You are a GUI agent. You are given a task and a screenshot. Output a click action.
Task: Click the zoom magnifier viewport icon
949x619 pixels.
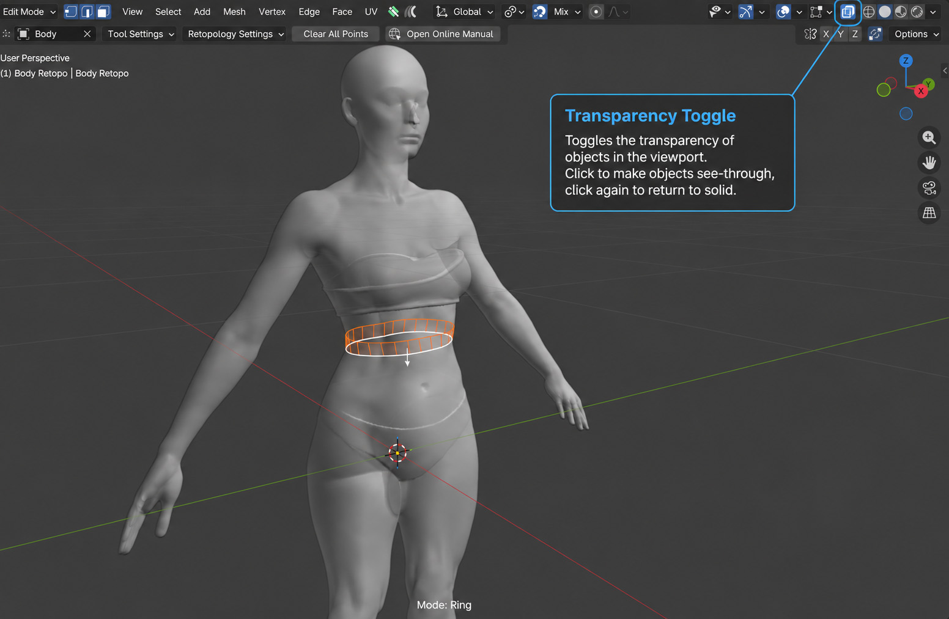[929, 137]
